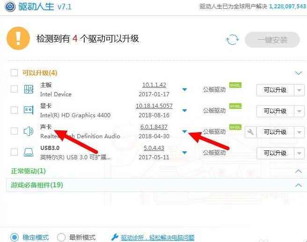Click version link 10.1.1.42
The image size is (307, 242).
[154, 85]
